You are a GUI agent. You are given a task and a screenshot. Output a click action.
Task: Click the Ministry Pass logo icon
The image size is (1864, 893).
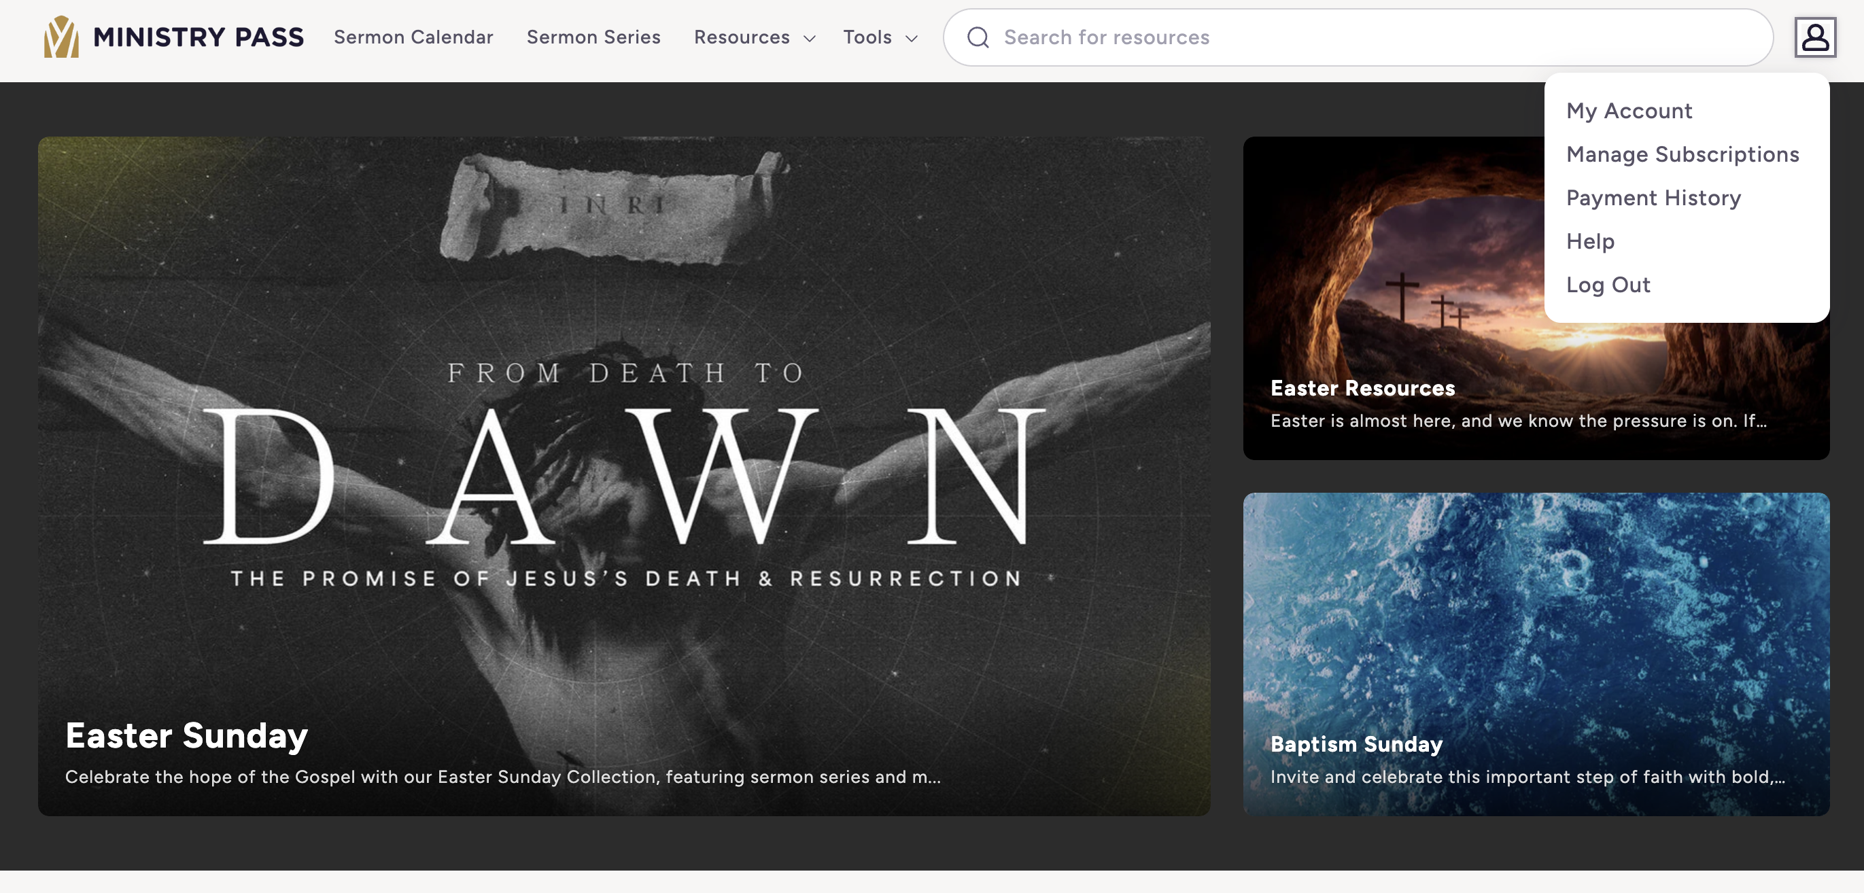(61, 37)
